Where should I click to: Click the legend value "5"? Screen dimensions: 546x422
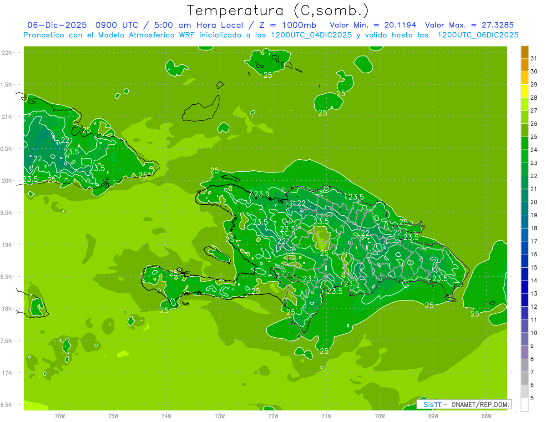tap(532, 398)
